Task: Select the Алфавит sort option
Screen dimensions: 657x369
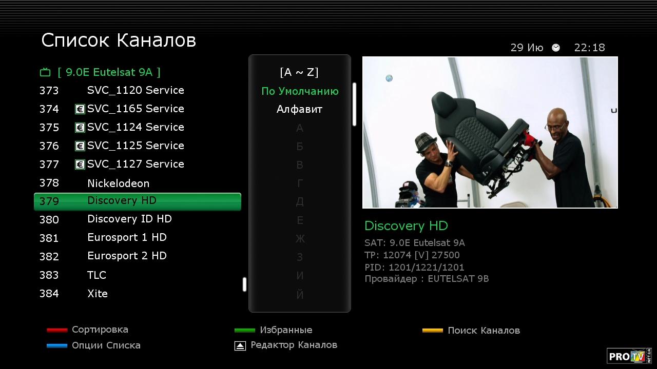Action: [300, 109]
